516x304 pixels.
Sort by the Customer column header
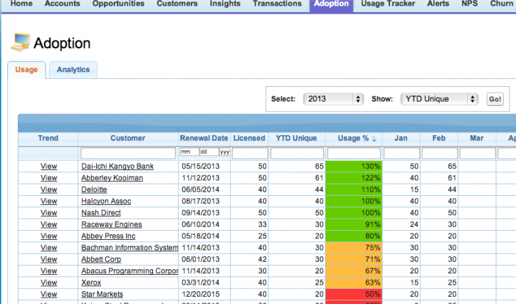point(127,138)
